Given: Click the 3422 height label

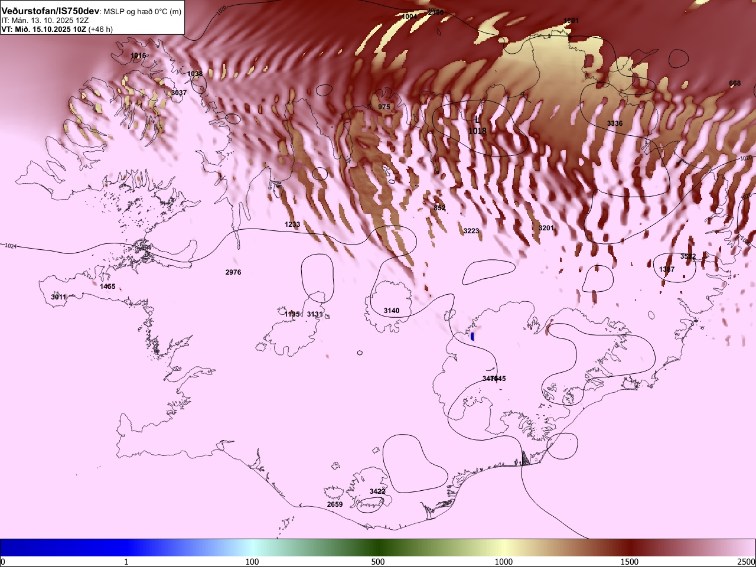Looking at the screenshot, I should [377, 491].
